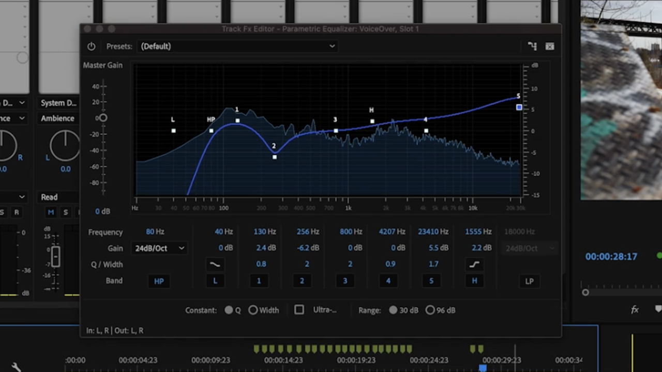Toggle band 3 button
Viewport: 662px width, 372px height.
[x=345, y=281]
